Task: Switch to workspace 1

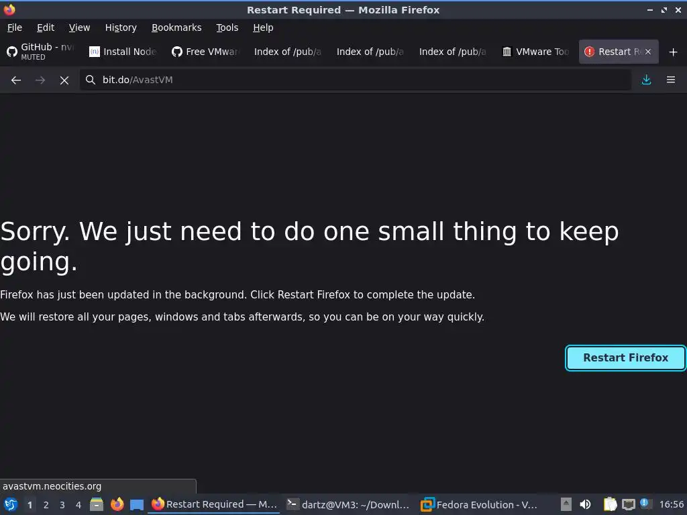Action: point(30,505)
